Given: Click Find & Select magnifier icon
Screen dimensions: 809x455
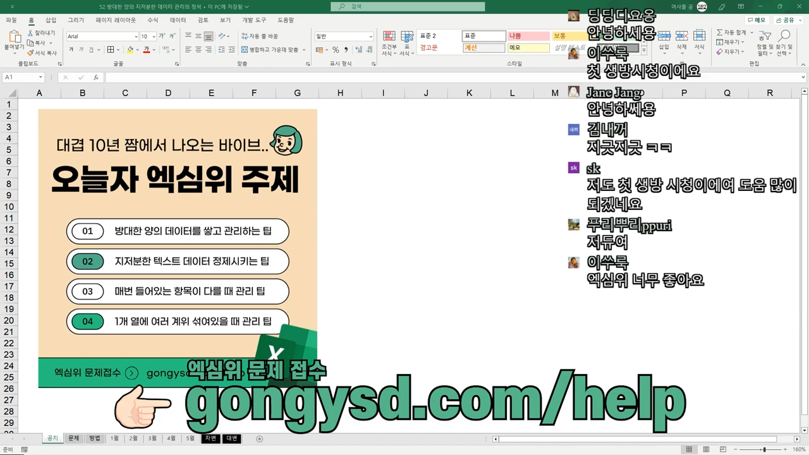Looking at the screenshot, I should (785, 35).
